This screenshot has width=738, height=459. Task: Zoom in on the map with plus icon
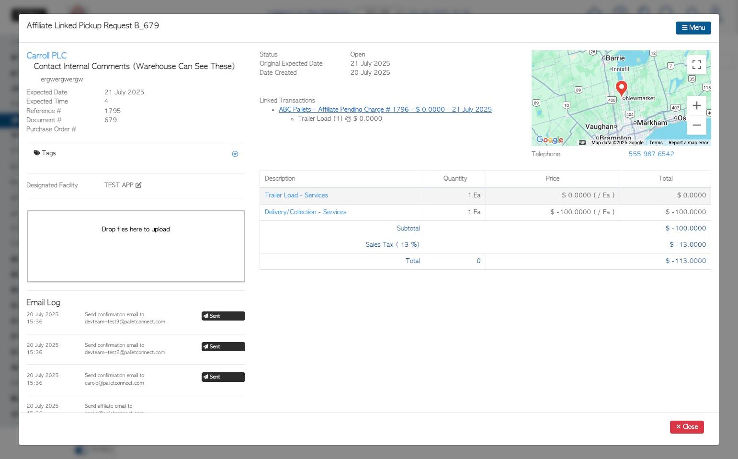(697, 105)
